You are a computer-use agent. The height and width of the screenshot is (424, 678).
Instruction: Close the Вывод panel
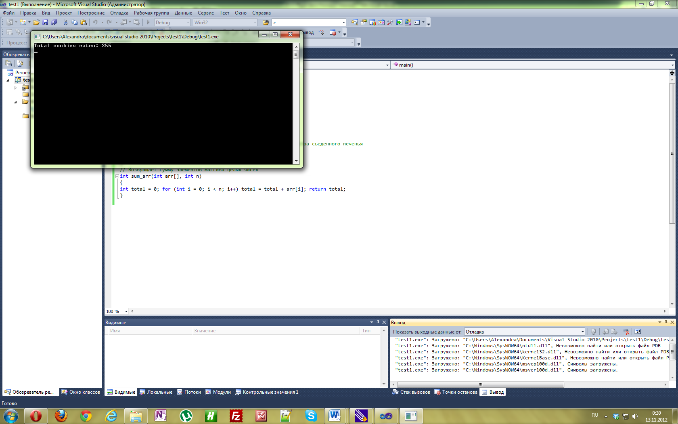click(x=672, y=322)
